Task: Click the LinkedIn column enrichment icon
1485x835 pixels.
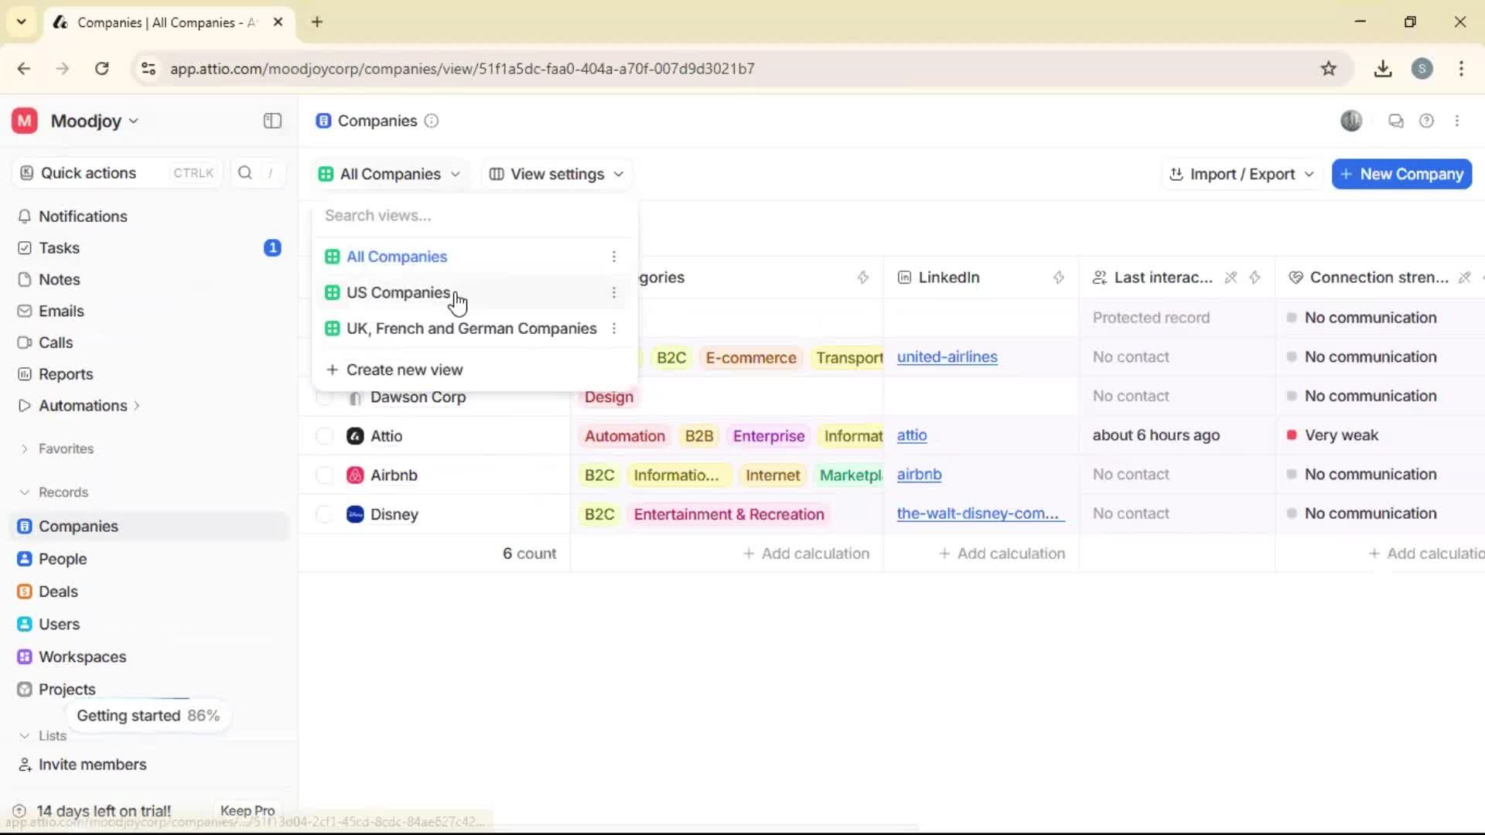Action: point(1059,278)
